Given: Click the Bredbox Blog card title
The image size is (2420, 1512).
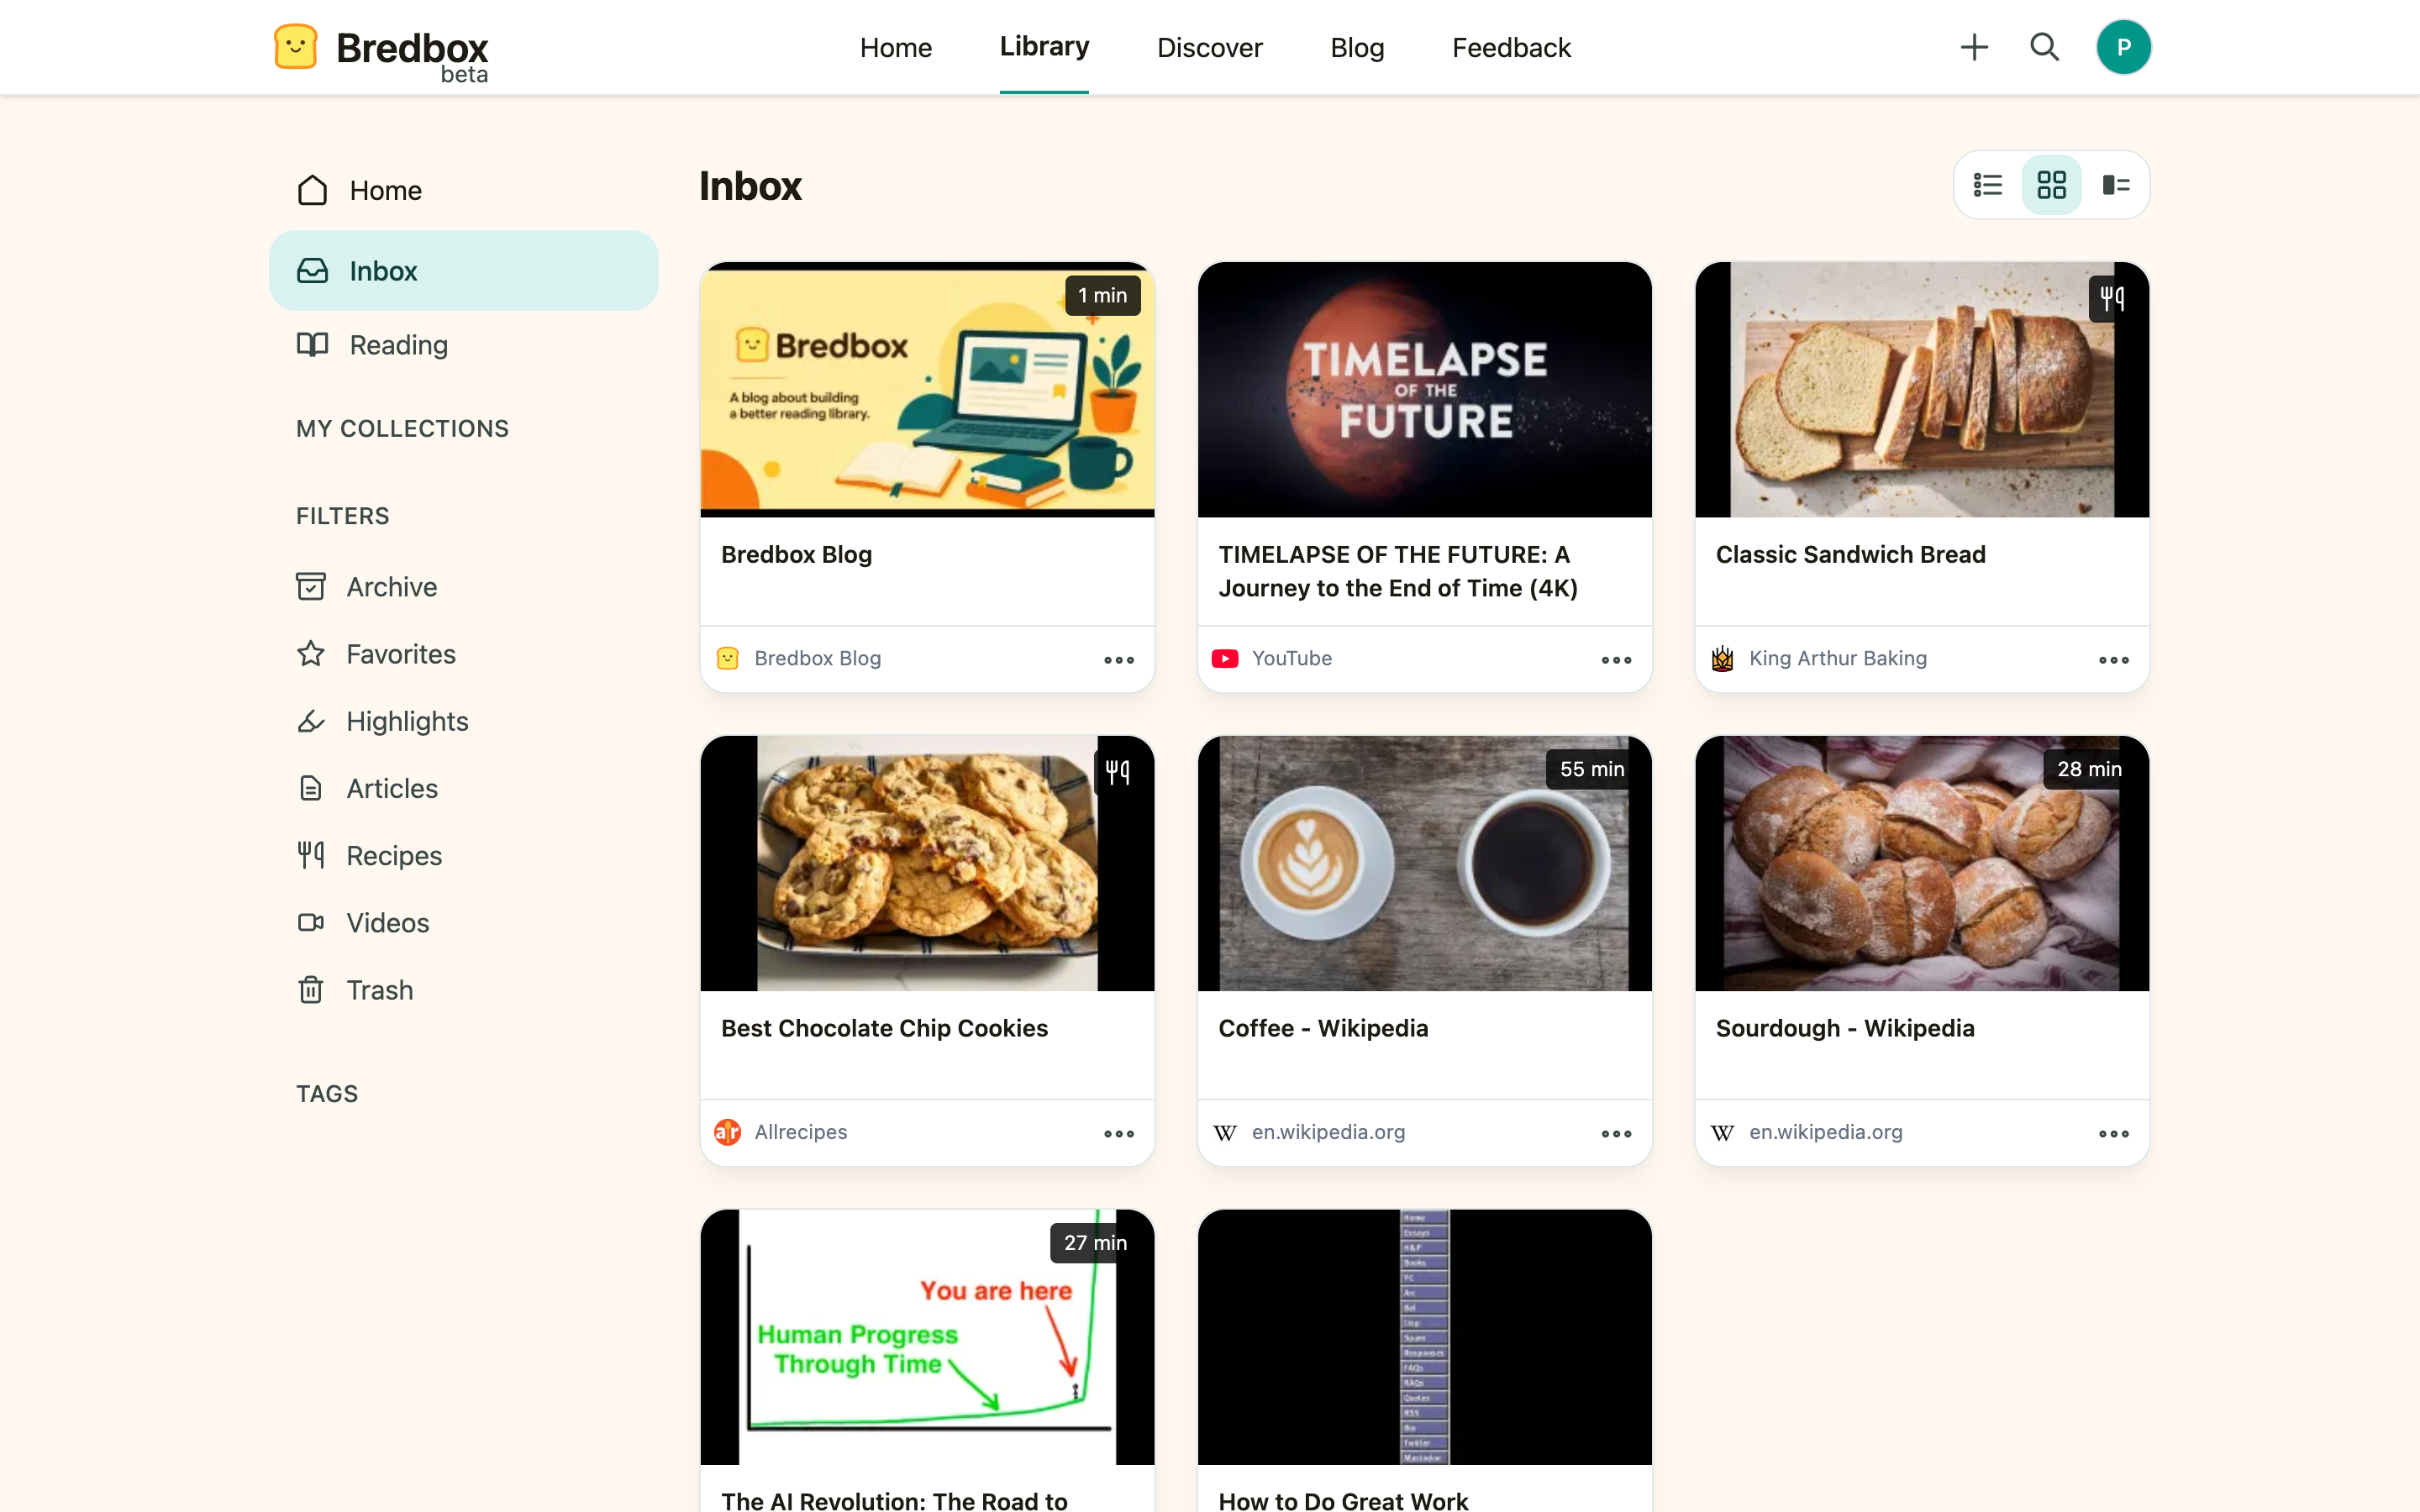Looking at the screenshot, I should pos(796,554).
